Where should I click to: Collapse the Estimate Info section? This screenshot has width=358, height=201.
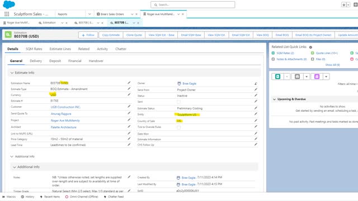(12, 73)
